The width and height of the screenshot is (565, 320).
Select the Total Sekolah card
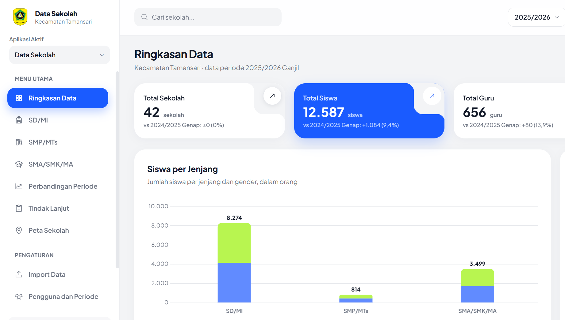209,111
